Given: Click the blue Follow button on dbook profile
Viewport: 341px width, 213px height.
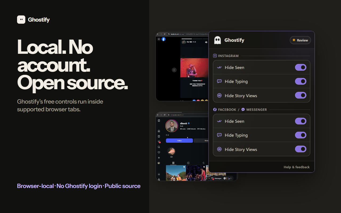Looking at the screenshot, I should [179, 141].
